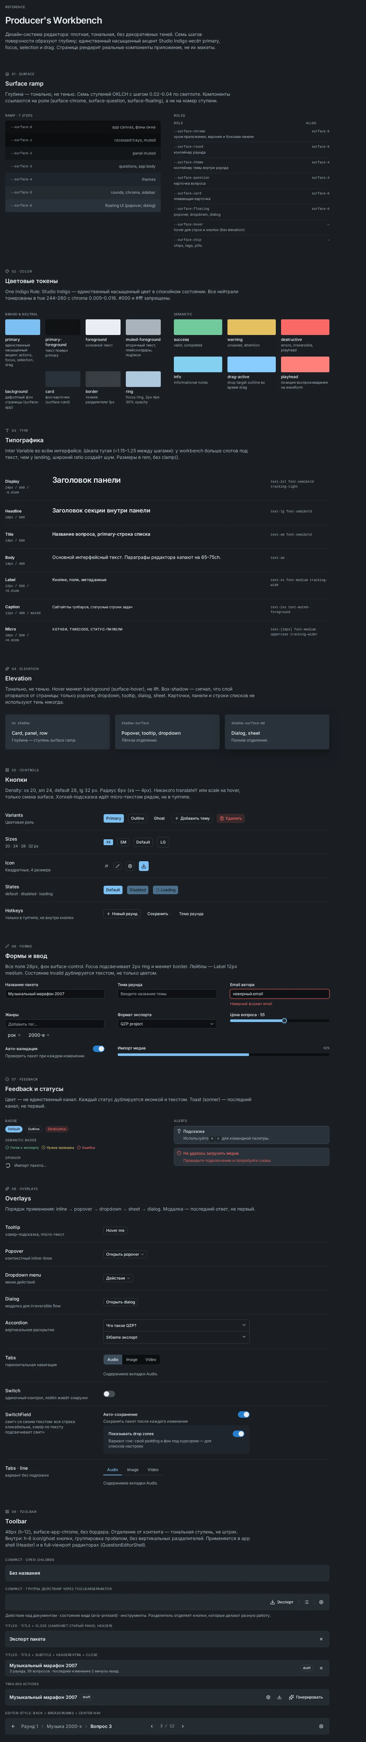Focus the Жанры tag input
The height and width of the screenshot is (1742, 366).
[x=55, y=1024]
